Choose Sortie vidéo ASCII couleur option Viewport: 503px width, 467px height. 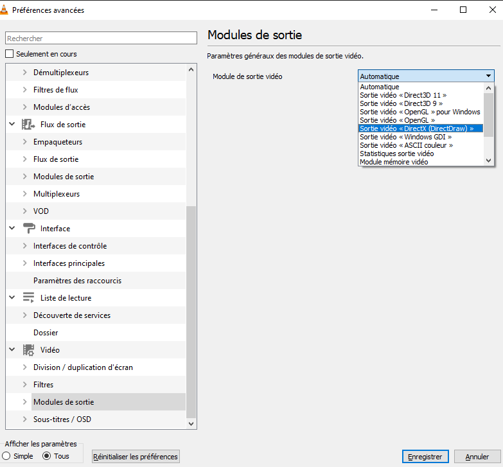pos(420,145)
